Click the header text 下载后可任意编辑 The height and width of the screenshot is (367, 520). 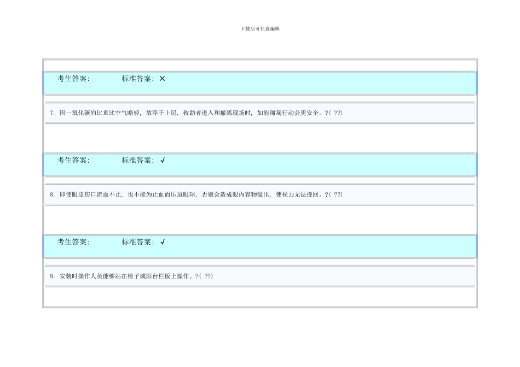pyautogui.click(x=260, y=29)
